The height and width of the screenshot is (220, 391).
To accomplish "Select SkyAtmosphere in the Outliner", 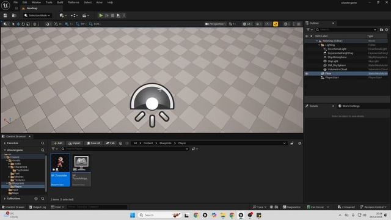I will pos(337,57).
